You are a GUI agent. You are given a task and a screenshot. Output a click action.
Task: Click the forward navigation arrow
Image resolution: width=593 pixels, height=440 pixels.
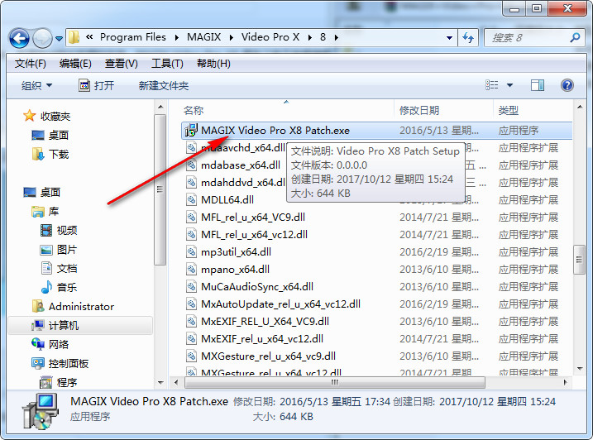coord(42,38)
